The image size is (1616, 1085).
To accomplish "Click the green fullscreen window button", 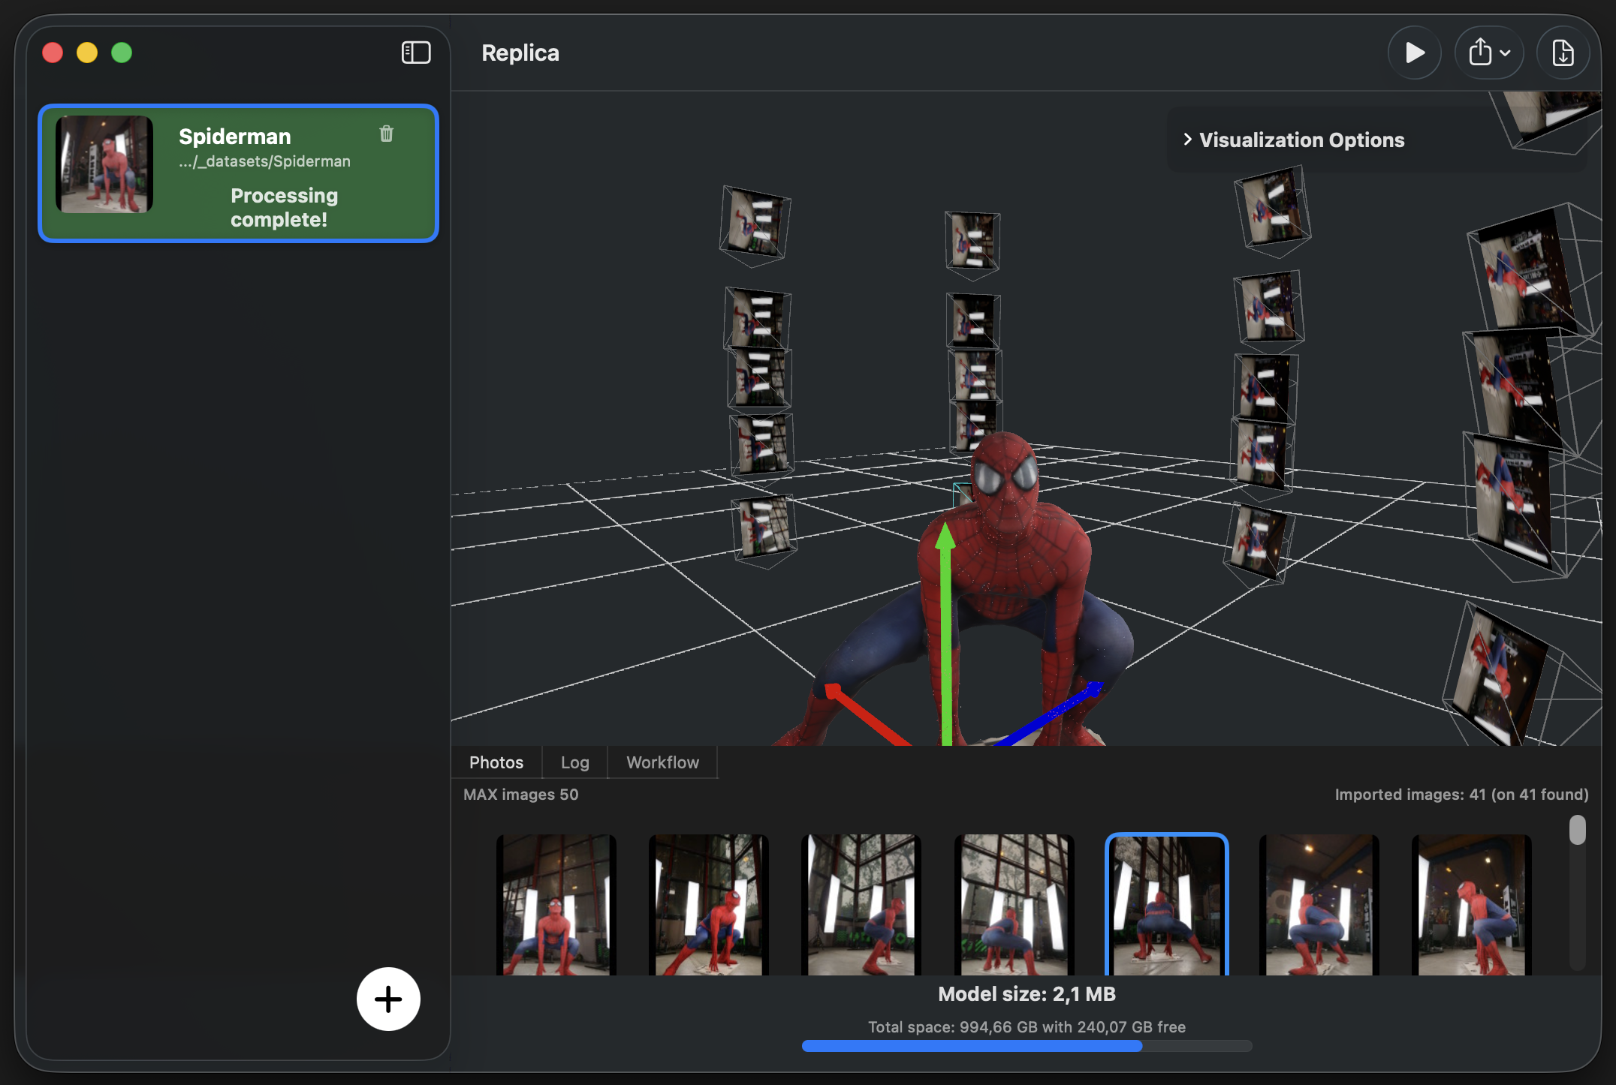I will pos(122,53).
